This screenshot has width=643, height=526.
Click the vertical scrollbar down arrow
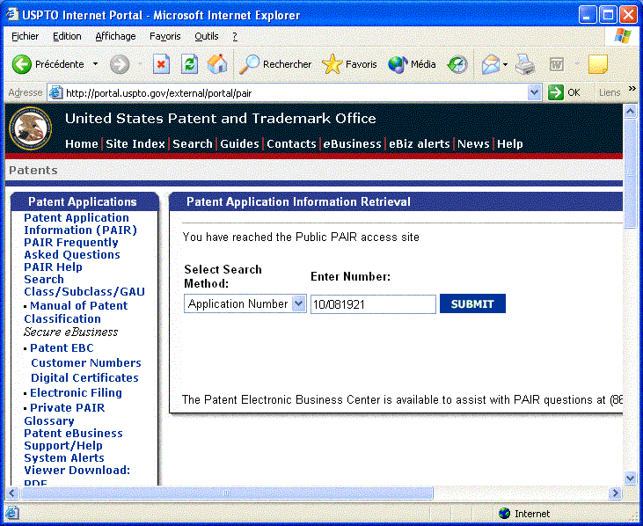[630, 478]
